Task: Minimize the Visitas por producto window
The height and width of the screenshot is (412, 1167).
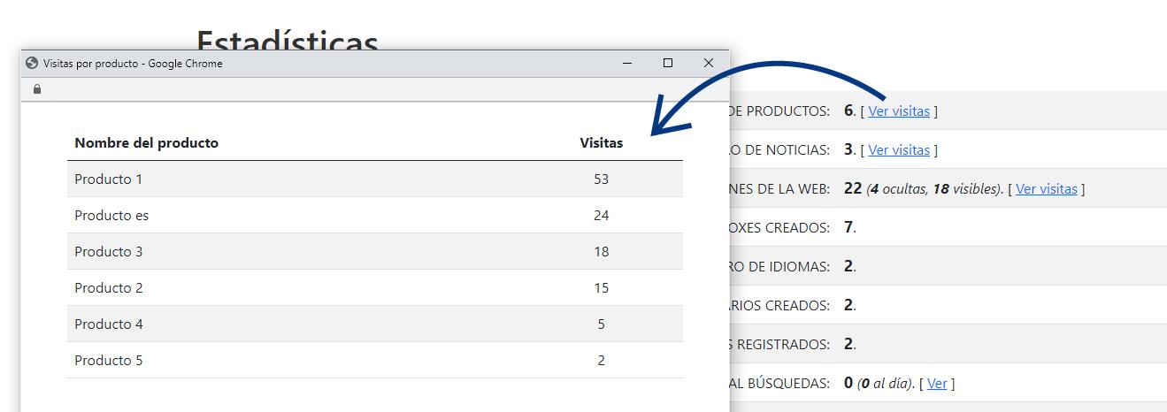Action: pos(626,64)
